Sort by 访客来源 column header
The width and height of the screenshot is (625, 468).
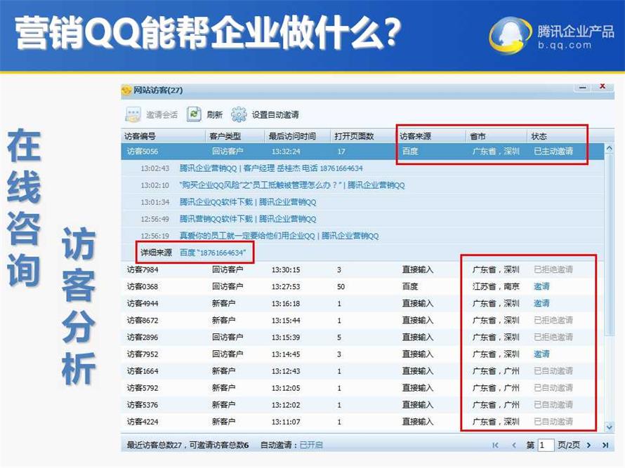pos(415,136)
